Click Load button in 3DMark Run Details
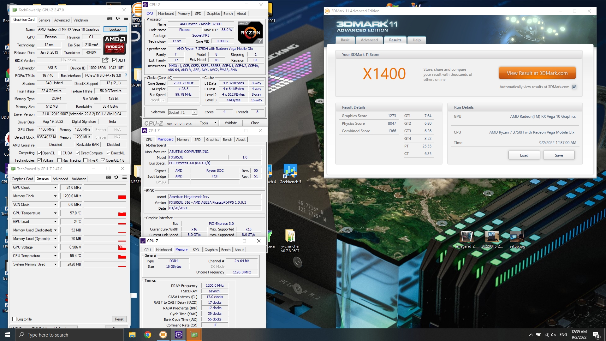The image size is (606, 341). 524,155
